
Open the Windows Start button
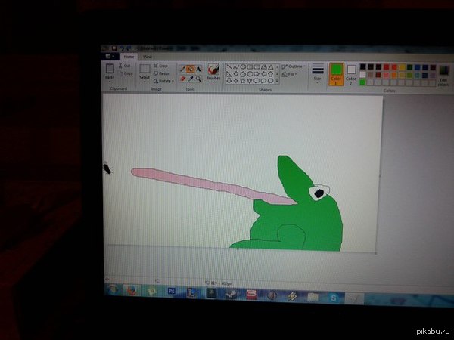point(112,289)
